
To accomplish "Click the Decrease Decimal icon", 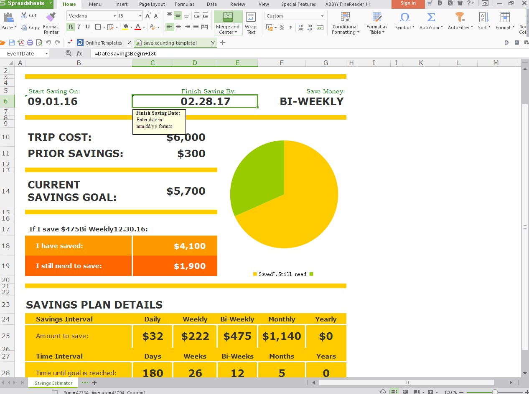I will [310, 28].
